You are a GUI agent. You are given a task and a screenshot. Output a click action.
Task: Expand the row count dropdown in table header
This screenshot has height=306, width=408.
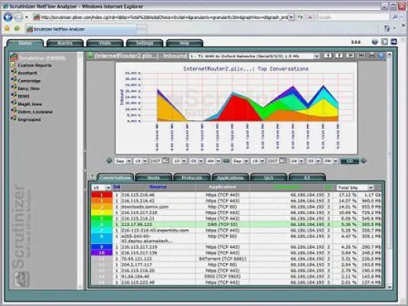(102, 187)
